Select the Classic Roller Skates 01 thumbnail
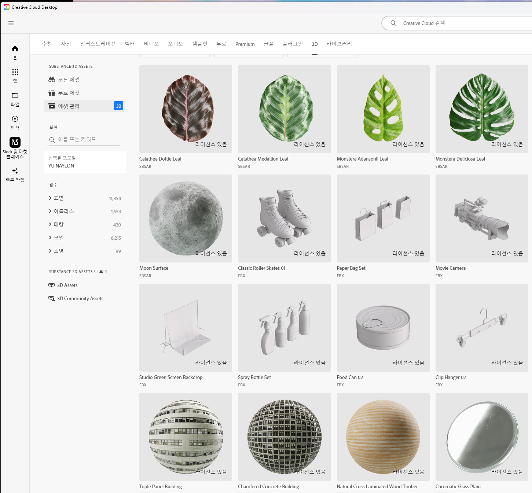 click(x=284, y=218)
